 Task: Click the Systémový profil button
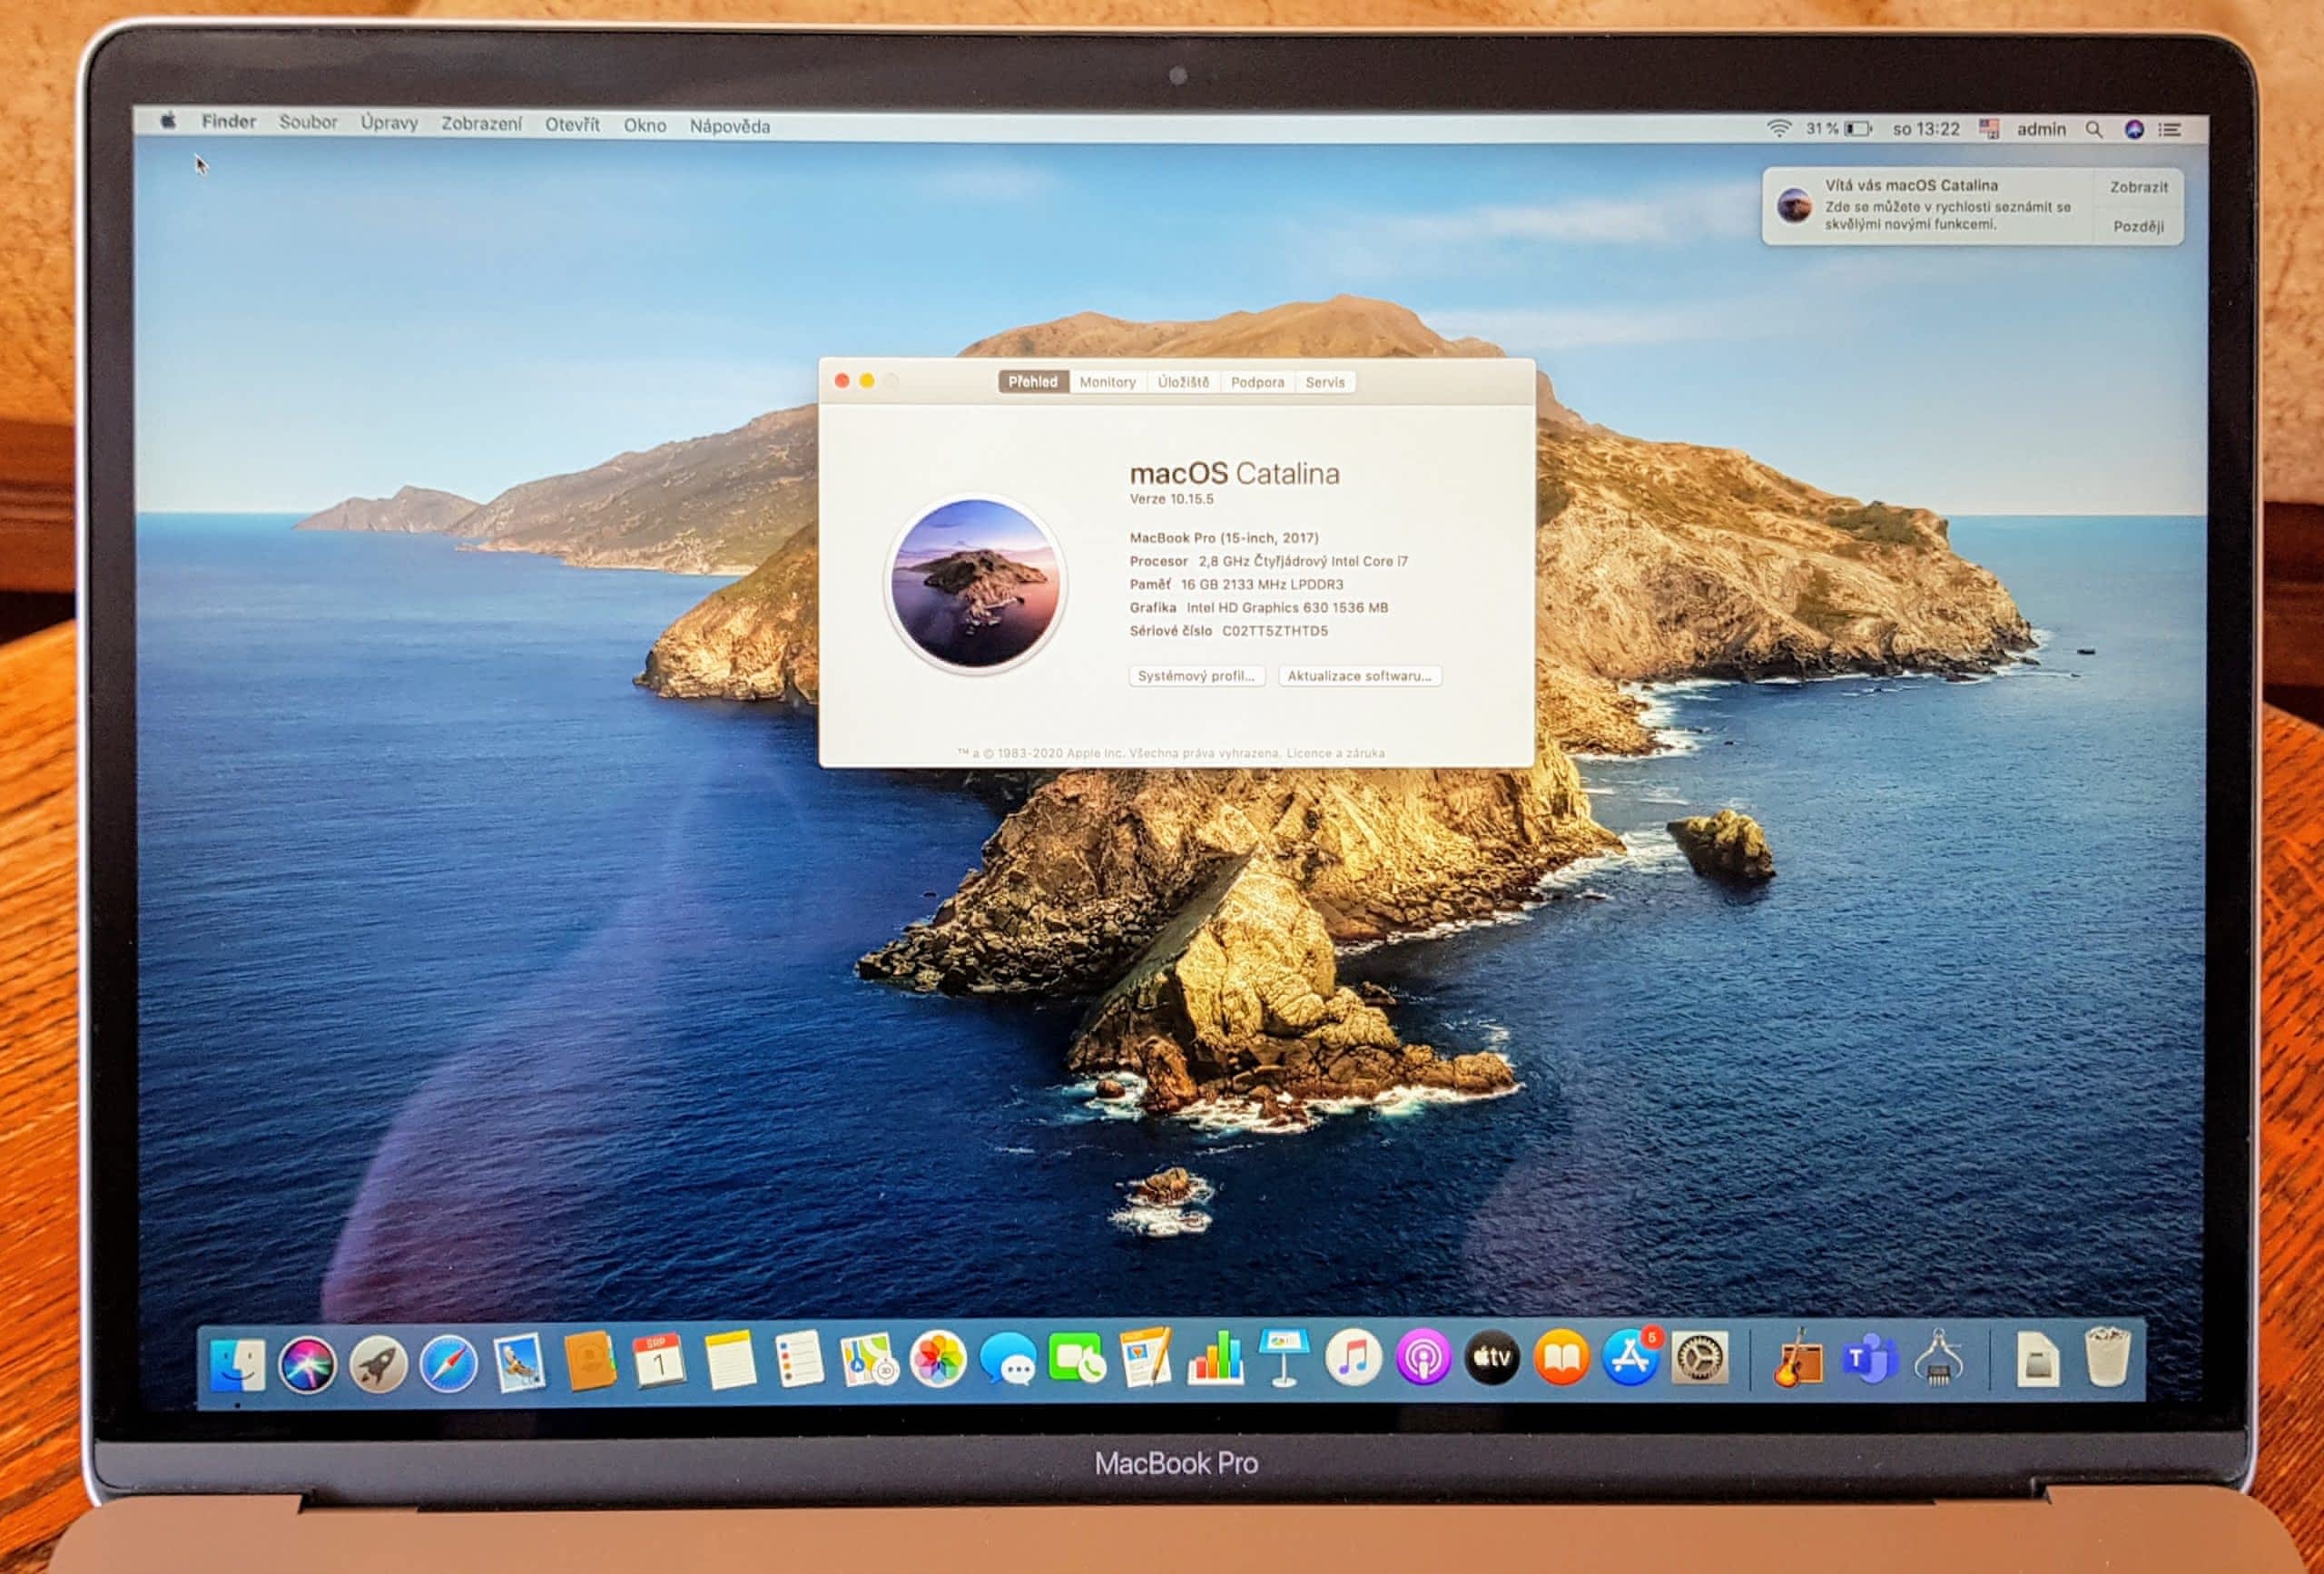pos(1196,676)
